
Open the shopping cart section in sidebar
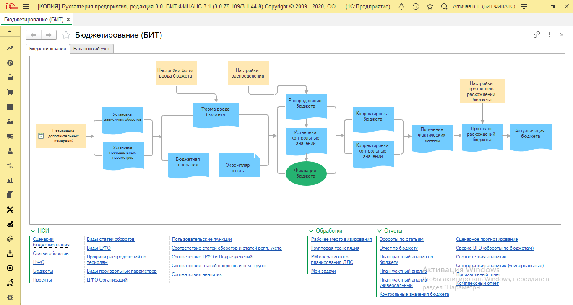pos(10,92)
